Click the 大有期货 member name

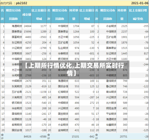17,97
